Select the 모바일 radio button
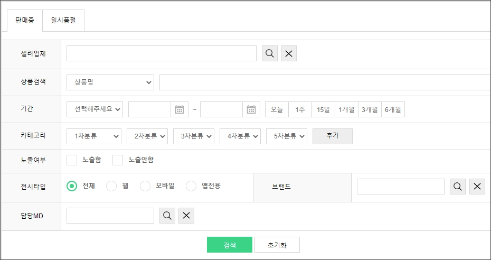The image size is (491, 260). [x=145, y=186]
